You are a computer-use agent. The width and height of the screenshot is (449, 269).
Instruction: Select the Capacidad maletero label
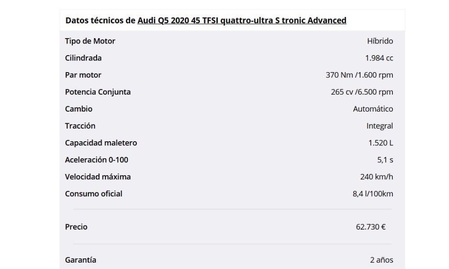pyautogui.click(x=101, y=143)
